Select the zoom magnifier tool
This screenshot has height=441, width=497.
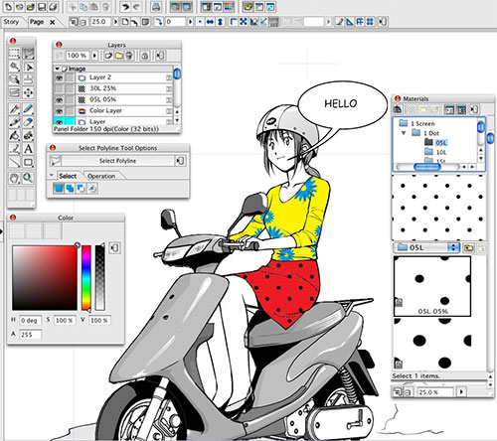(29, 178)
